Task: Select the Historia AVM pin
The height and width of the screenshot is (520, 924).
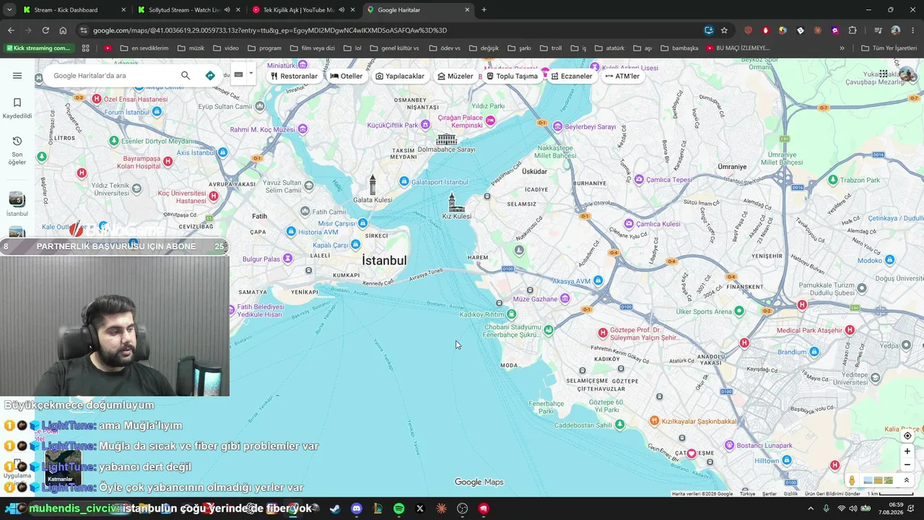Action: 291,232
